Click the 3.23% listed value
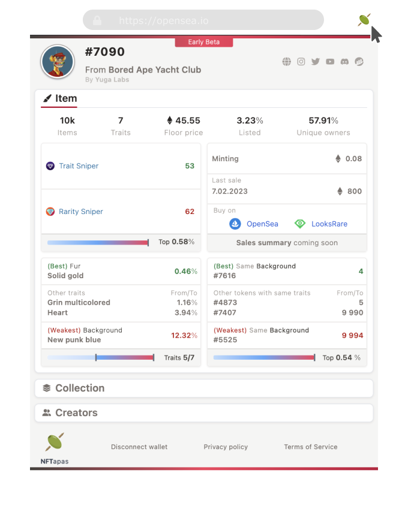Screen dimensions: 408x524 click(x=250, y=121)
